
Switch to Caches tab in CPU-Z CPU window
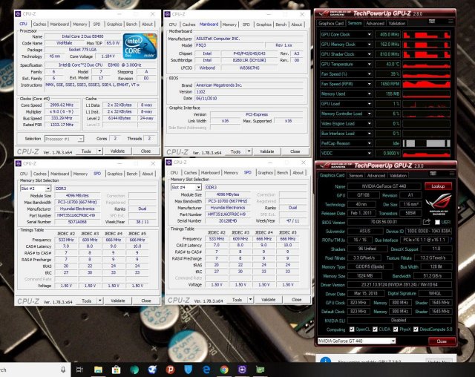click(x=39, y=24)
